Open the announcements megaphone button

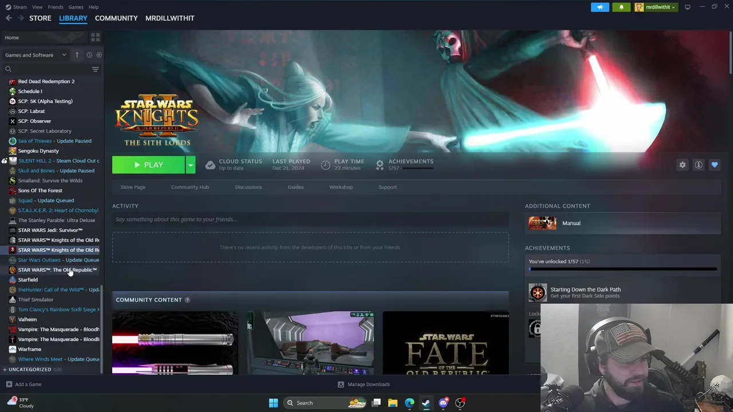600,7
